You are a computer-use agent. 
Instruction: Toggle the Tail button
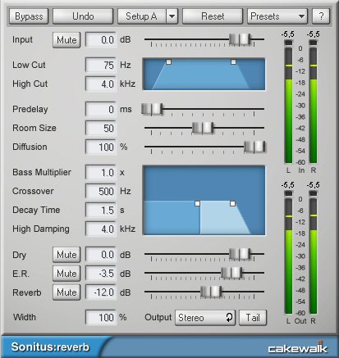[253, 318]
